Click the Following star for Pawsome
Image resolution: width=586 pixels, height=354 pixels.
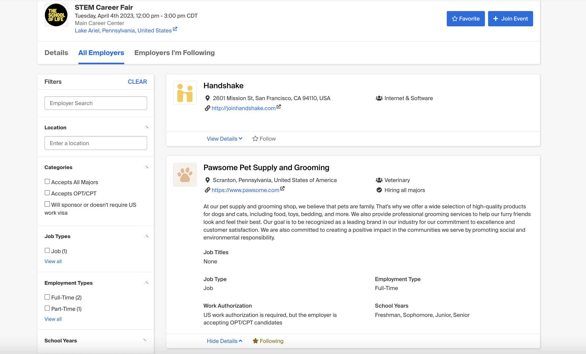[x=255, y=341]
